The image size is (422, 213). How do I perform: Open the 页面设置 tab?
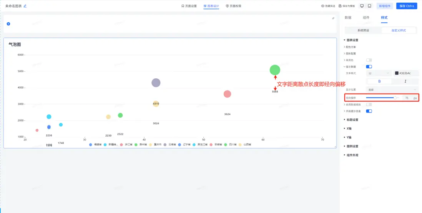tap(189, 6)
